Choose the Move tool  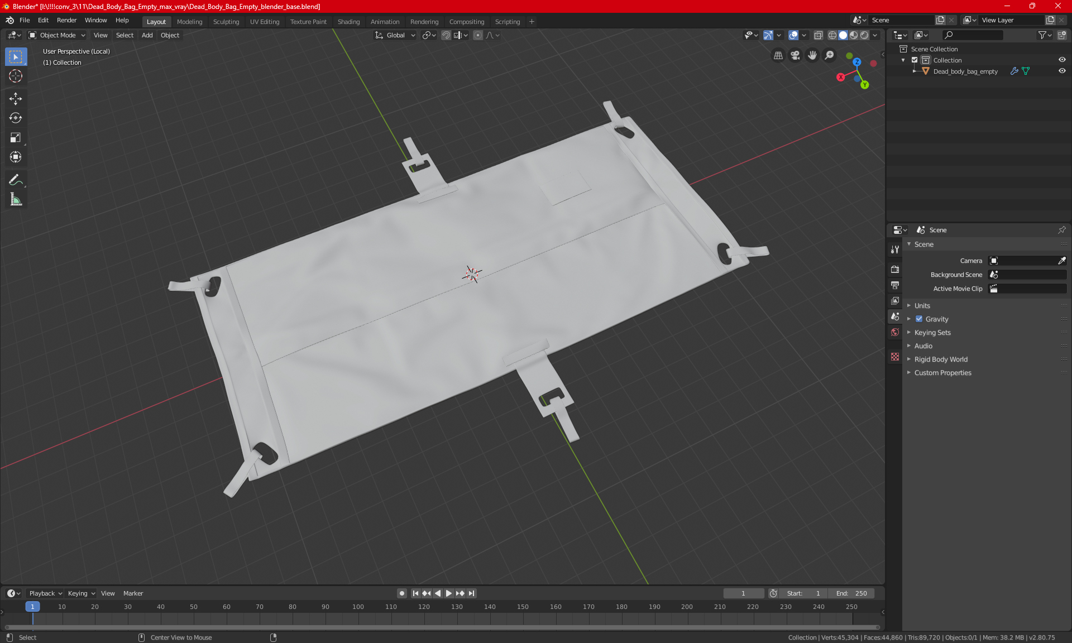click(16, 99)
